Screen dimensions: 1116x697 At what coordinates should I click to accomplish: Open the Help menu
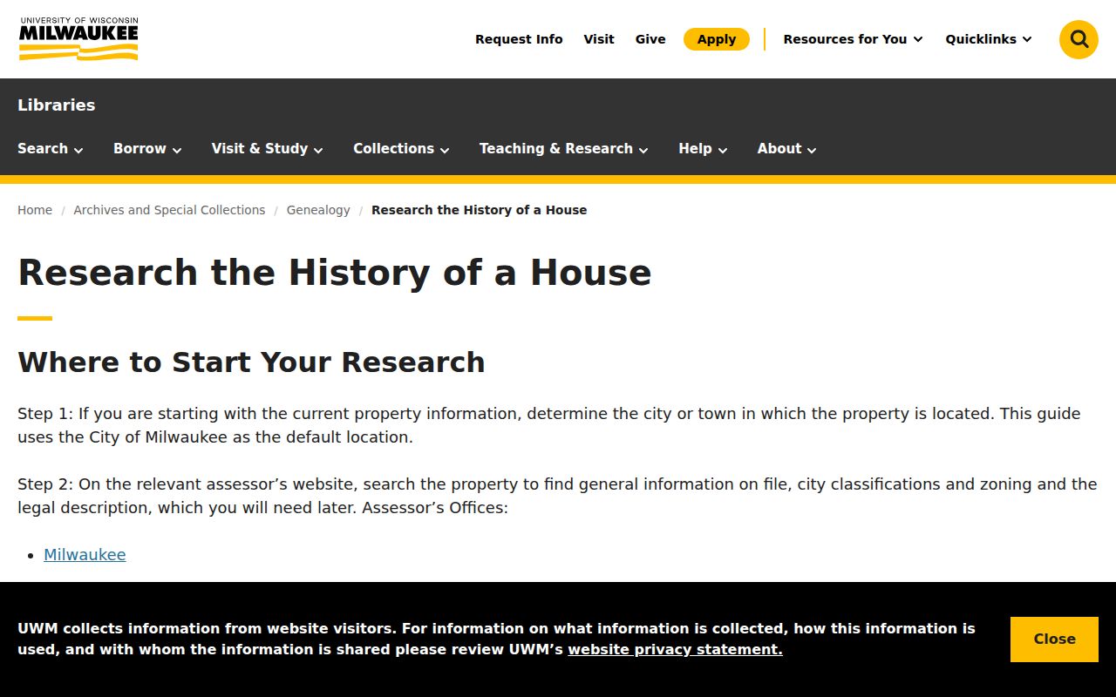pos(703,149)
